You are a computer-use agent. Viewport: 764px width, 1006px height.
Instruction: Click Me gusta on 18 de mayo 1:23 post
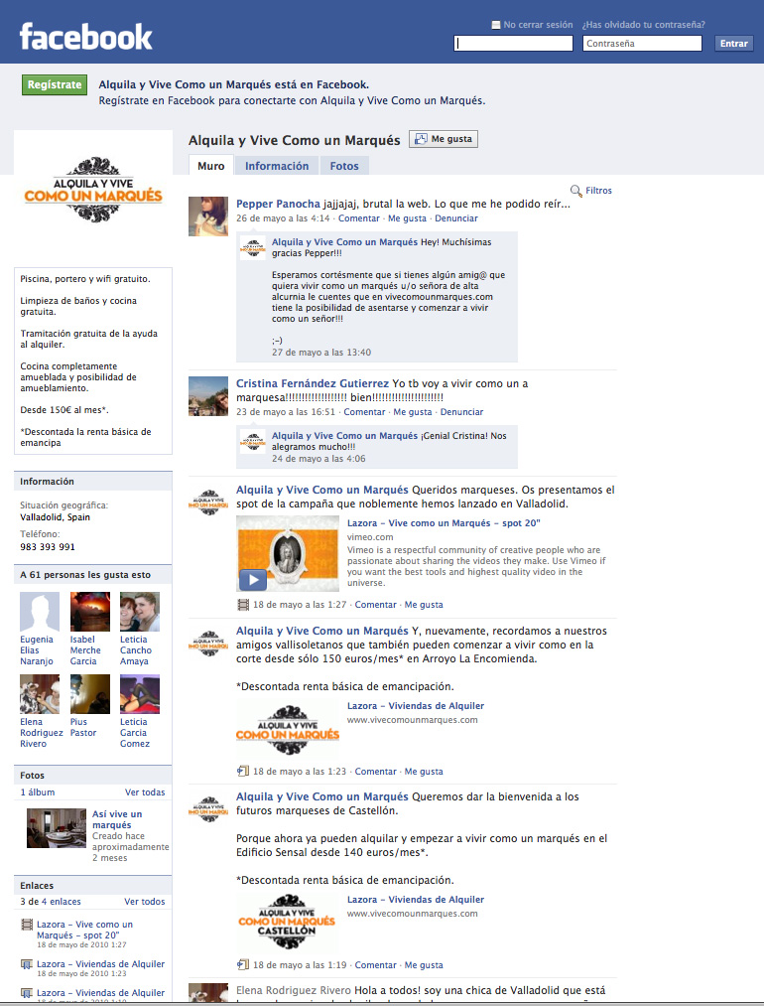click(424, 772)
